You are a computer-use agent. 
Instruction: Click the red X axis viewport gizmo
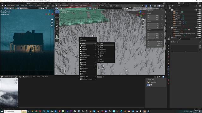pos(143,14)
